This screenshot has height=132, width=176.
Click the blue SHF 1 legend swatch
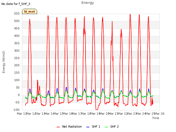[x=88, y=127]
